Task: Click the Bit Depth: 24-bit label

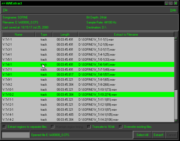Action: point(96,17)
